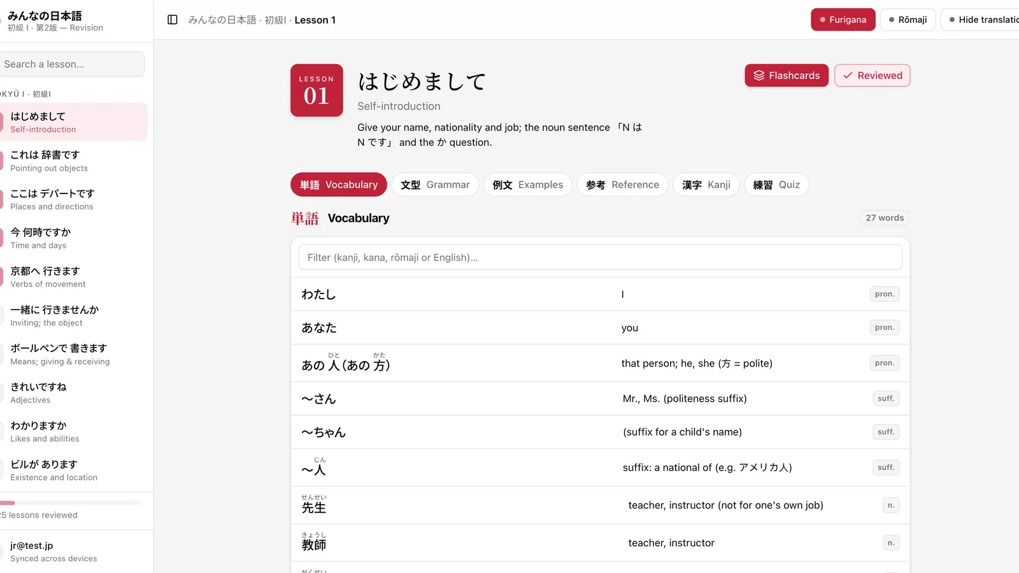Click the Flashcards button label

pos(794,75)
